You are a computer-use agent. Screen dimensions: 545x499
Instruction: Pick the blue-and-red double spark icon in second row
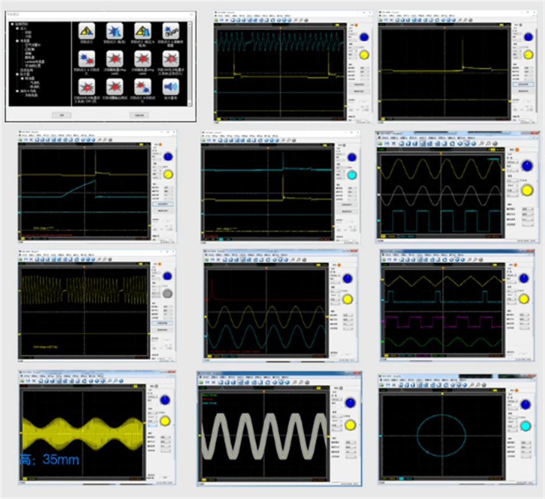[x=86, y=59]
